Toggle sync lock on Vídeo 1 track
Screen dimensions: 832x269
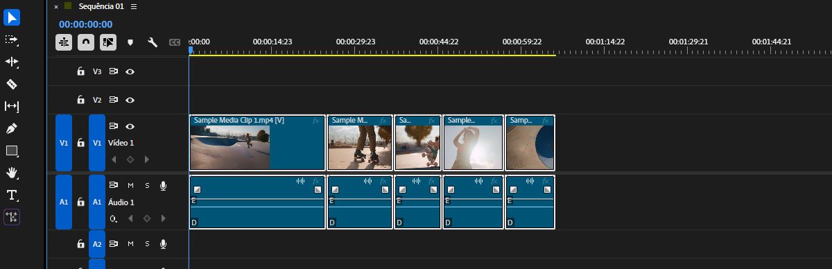coord(114,126)
